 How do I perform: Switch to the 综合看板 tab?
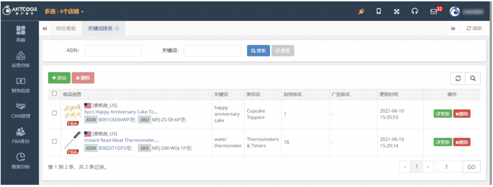[66, 28]
